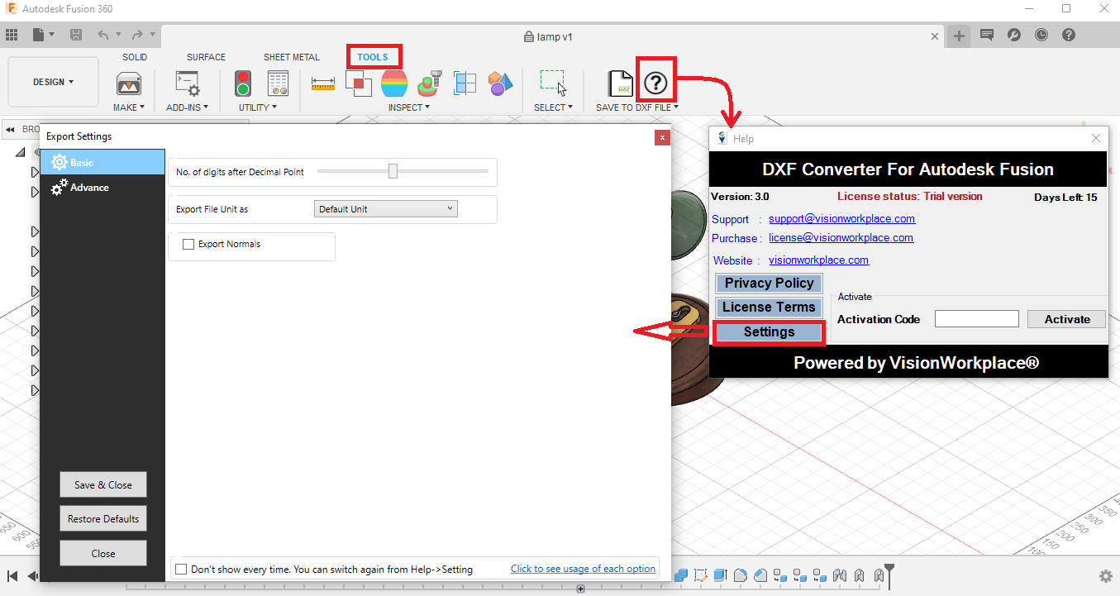The width and height of the screenshot is (1120, 596).
Task: Select the Interference tool icon
Action: coord(358,83)
